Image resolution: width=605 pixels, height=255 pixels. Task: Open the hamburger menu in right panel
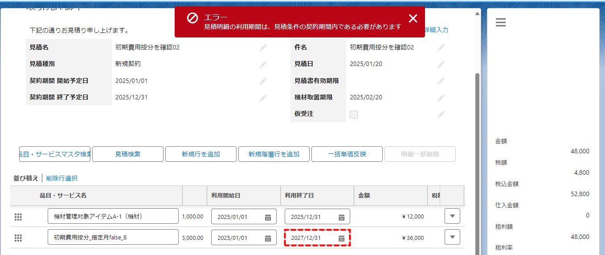click(x=501, y=22)
